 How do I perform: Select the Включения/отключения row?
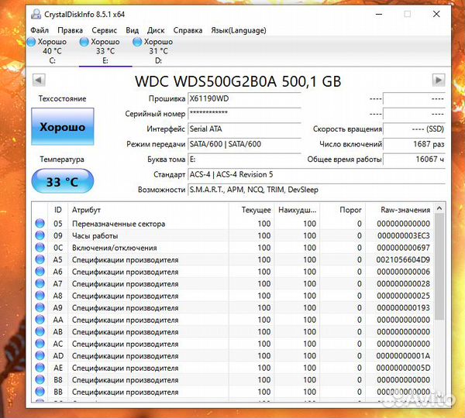pos(232,248)
